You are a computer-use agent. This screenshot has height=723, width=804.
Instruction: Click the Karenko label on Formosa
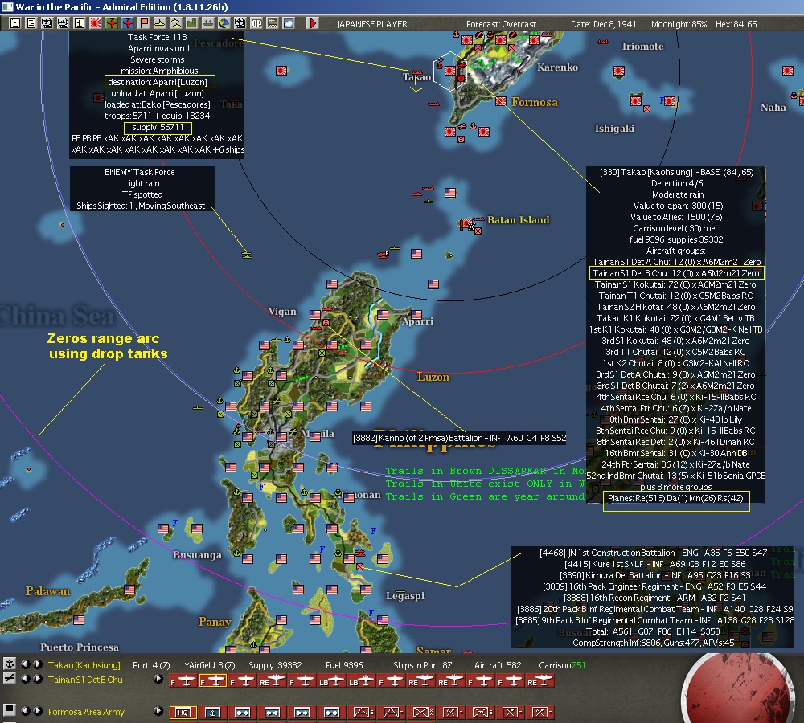(x=557, y=67)
